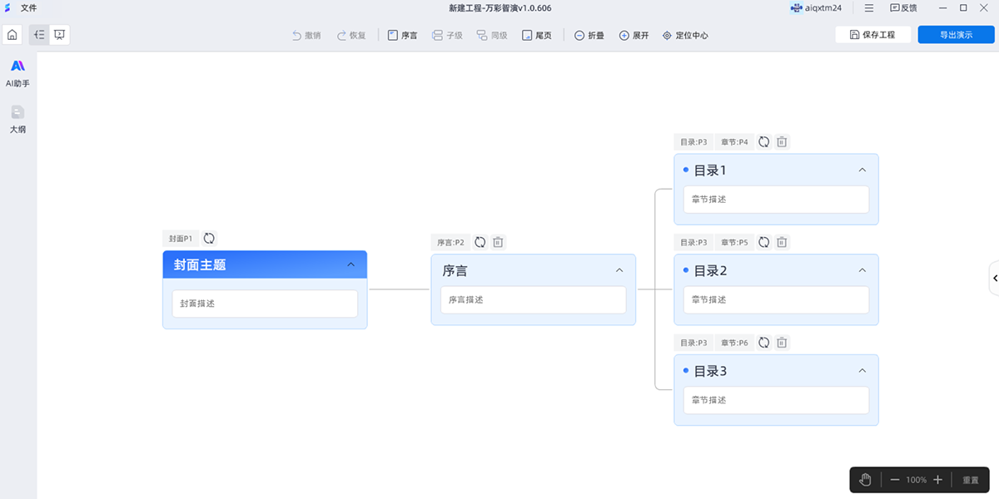Open the 大纲 outline panel
The image size is (999, 499).
tap(17, 118)
